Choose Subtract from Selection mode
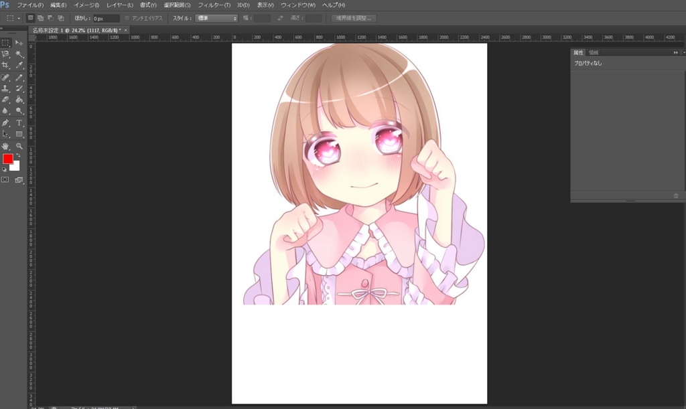This screenshot has height=409, width=686. click(x=50, y=18)
